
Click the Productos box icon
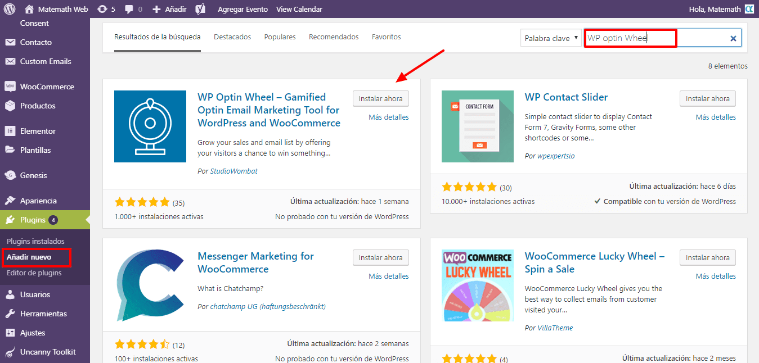[10, 106]
